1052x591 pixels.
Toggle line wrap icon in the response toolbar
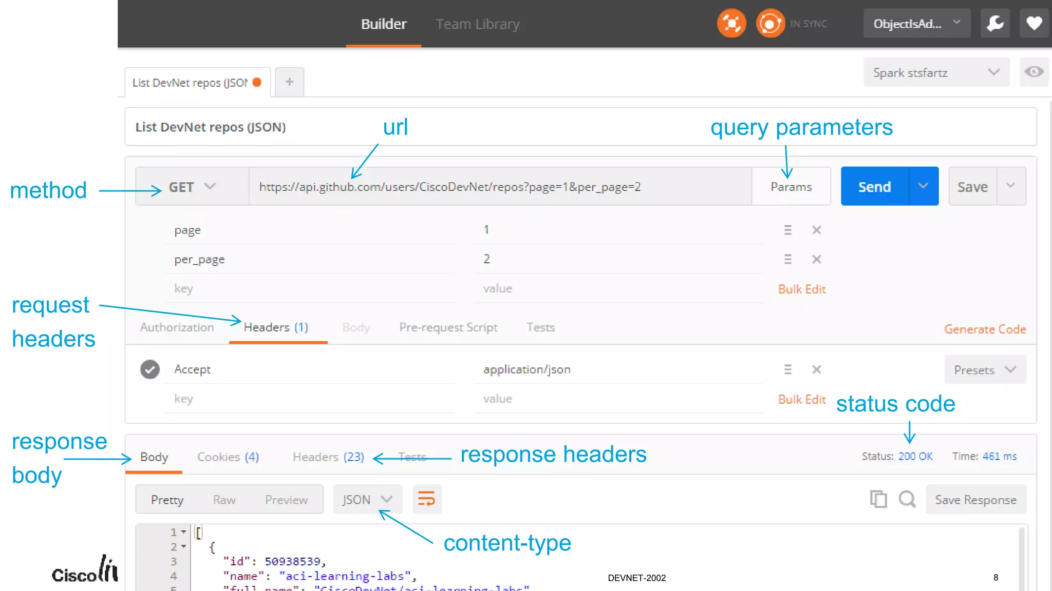tap(426, 499)
